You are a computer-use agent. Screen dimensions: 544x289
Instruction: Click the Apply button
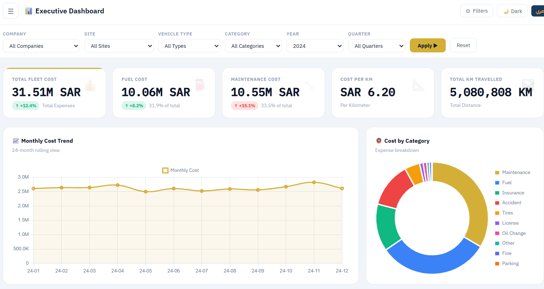[428, 45]
